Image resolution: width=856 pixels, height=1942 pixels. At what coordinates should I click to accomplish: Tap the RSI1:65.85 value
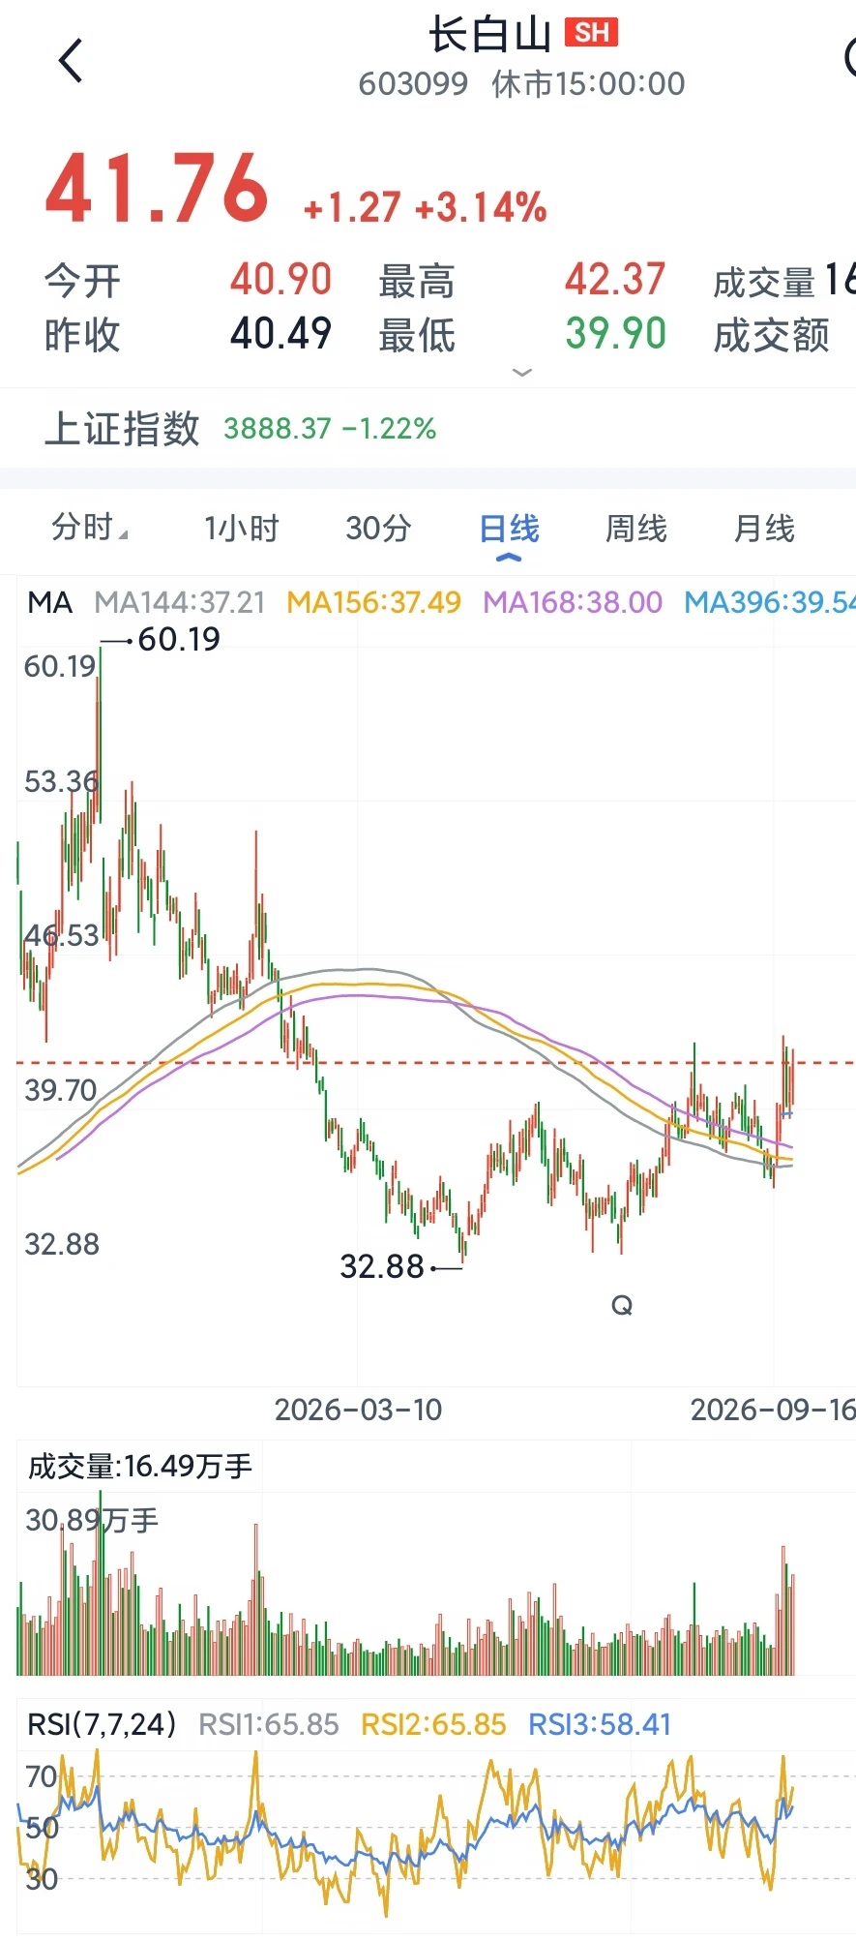269,1724
